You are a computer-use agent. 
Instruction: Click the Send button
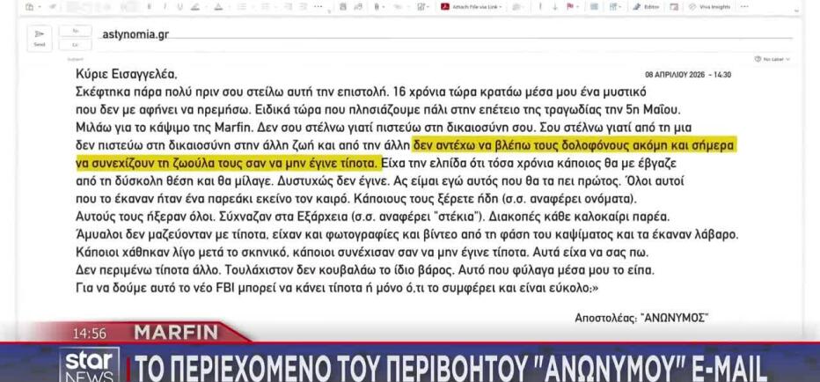pos(40,39)
